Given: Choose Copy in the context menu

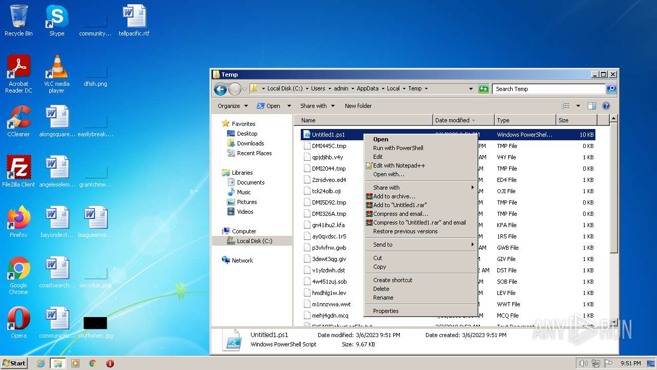Looking at the screenshot, I should (421, 267).
